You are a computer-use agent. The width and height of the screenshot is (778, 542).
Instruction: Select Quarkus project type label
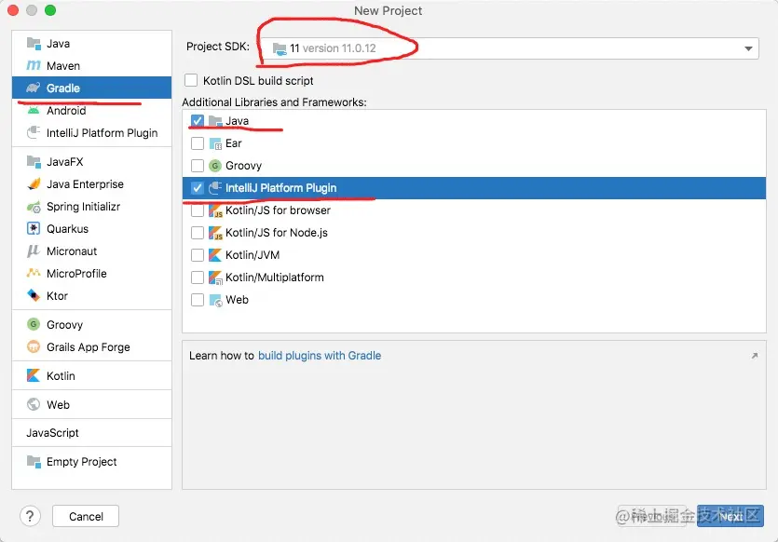pos(67,229)
